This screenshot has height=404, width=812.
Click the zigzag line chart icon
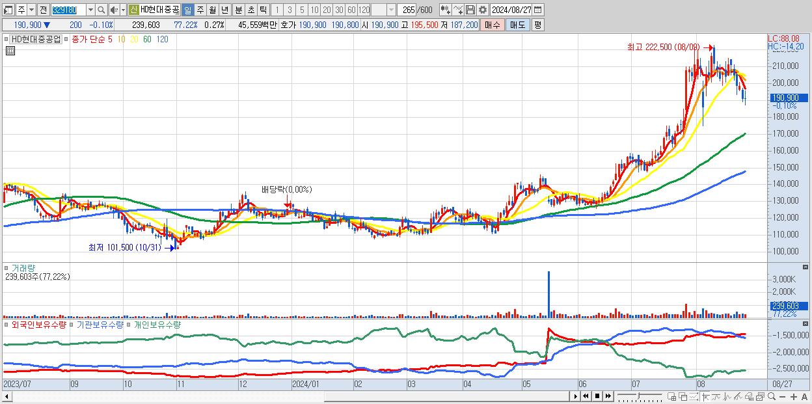tap(727, 396)
